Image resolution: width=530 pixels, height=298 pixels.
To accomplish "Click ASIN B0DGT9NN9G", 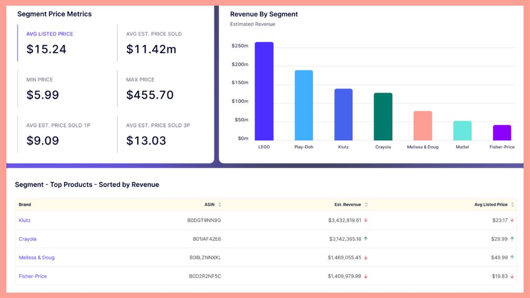I will click(x=204, y=220).
